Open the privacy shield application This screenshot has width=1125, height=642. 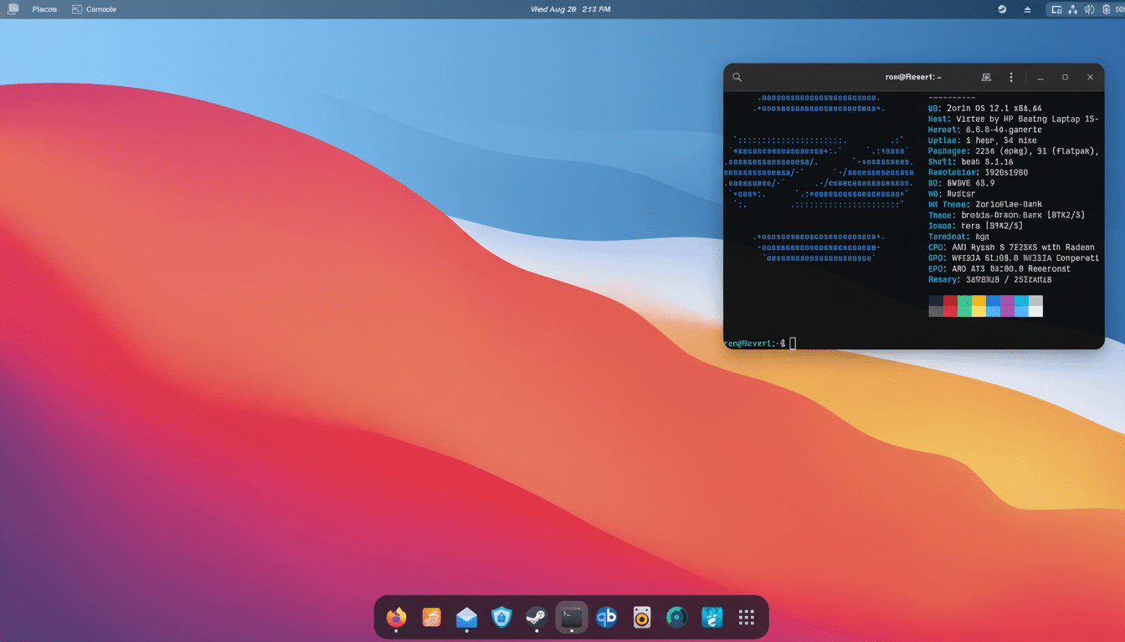click(501, 618)
